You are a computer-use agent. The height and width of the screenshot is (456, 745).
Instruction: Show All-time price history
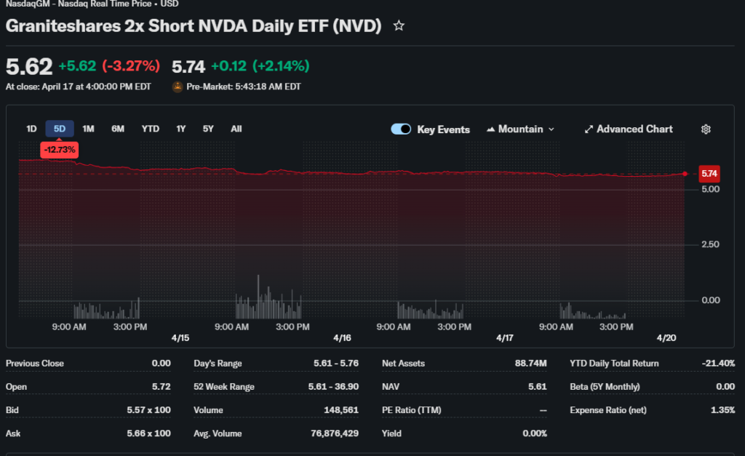pyautogui.click(x=236, y=129)
